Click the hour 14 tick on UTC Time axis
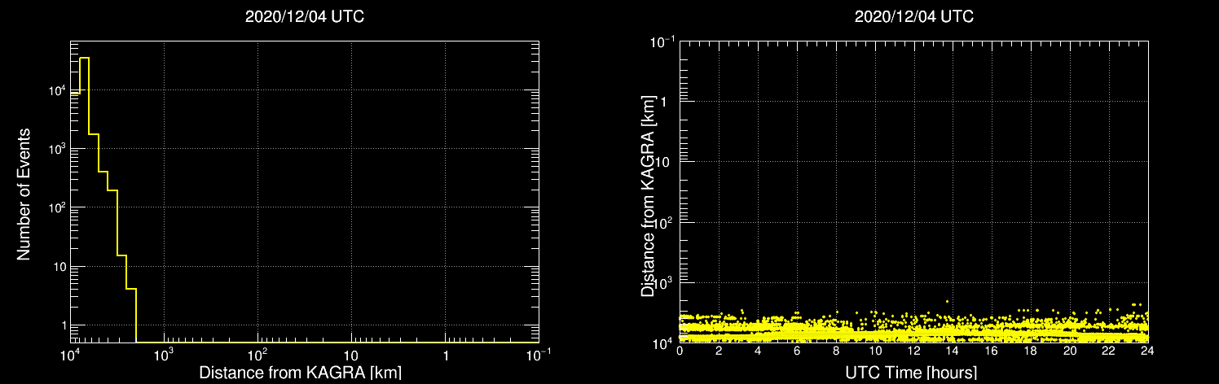The width and height of the screenshot is (1219, 384). coord(953,351)
